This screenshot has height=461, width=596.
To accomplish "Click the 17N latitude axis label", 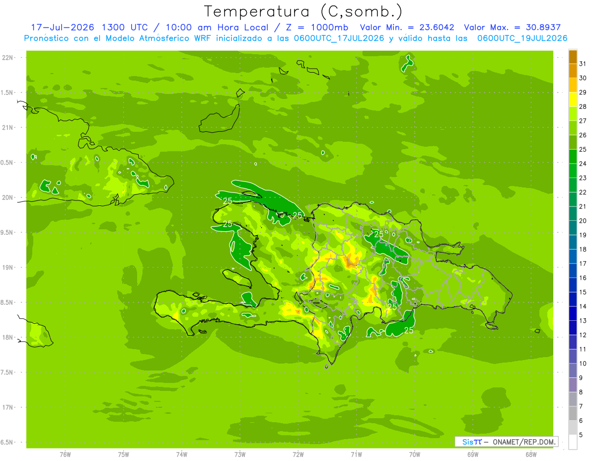I will [8, 407].
